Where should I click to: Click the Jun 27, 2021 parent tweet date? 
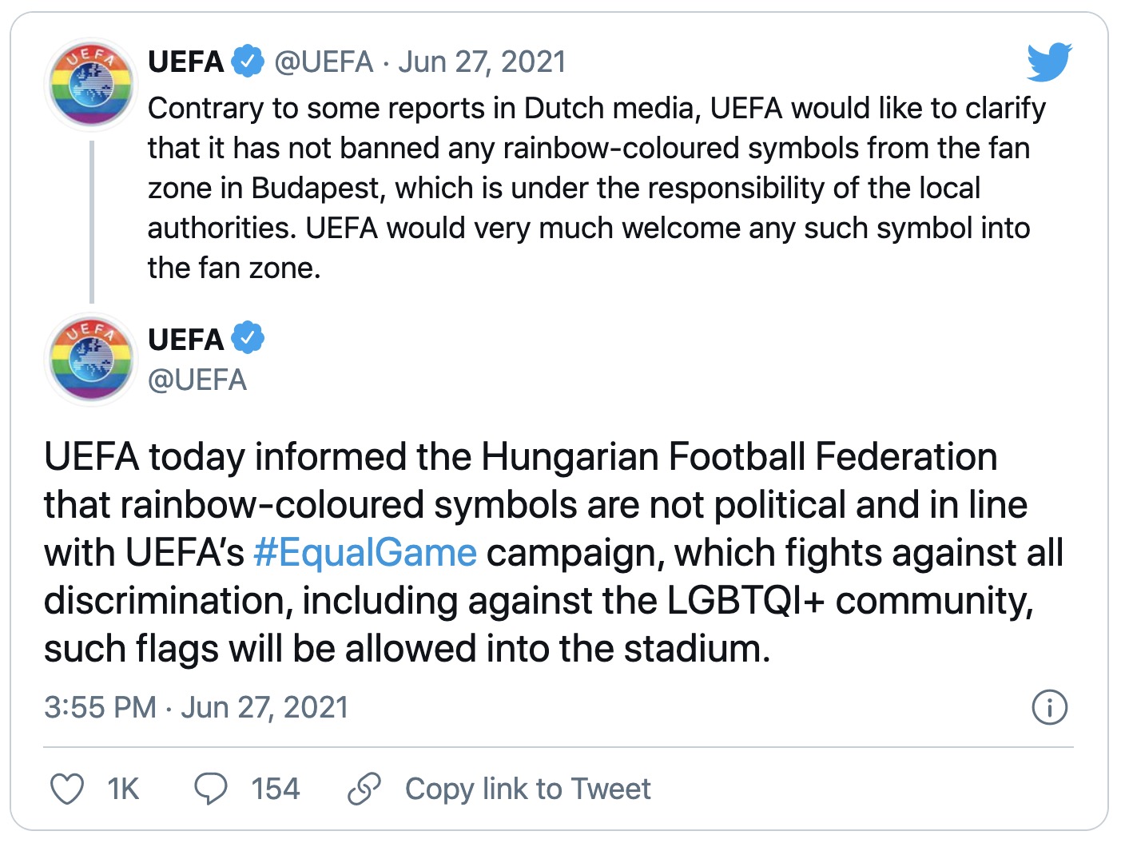[482, 62]
